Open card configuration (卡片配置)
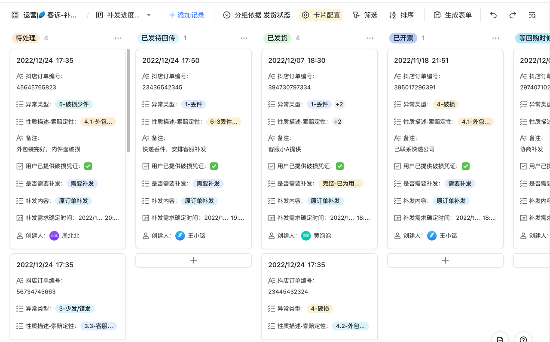Image resolution: width=550 pixels, height=342 pixels. click(x=321, y=15)
